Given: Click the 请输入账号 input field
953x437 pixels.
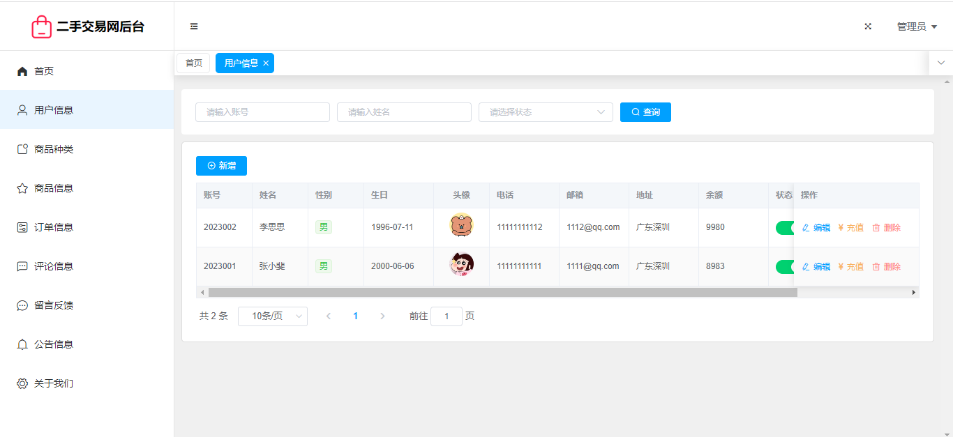Looking at the screenshot, I should (262, 112).
